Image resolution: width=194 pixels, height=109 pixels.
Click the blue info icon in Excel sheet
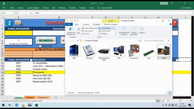click(x=9, y=23)
